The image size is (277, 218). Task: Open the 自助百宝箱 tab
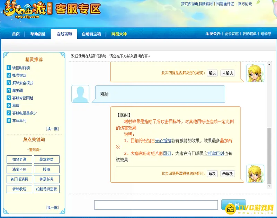(x=91, y=34)
